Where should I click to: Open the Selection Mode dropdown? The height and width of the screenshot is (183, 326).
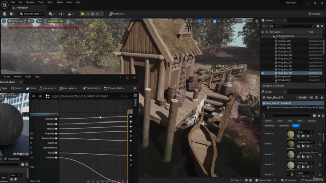[x=31, y=14]
